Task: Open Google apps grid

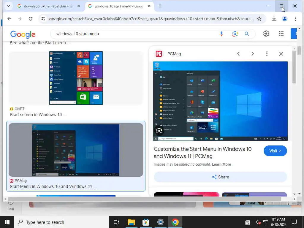Action: (281, 34)
